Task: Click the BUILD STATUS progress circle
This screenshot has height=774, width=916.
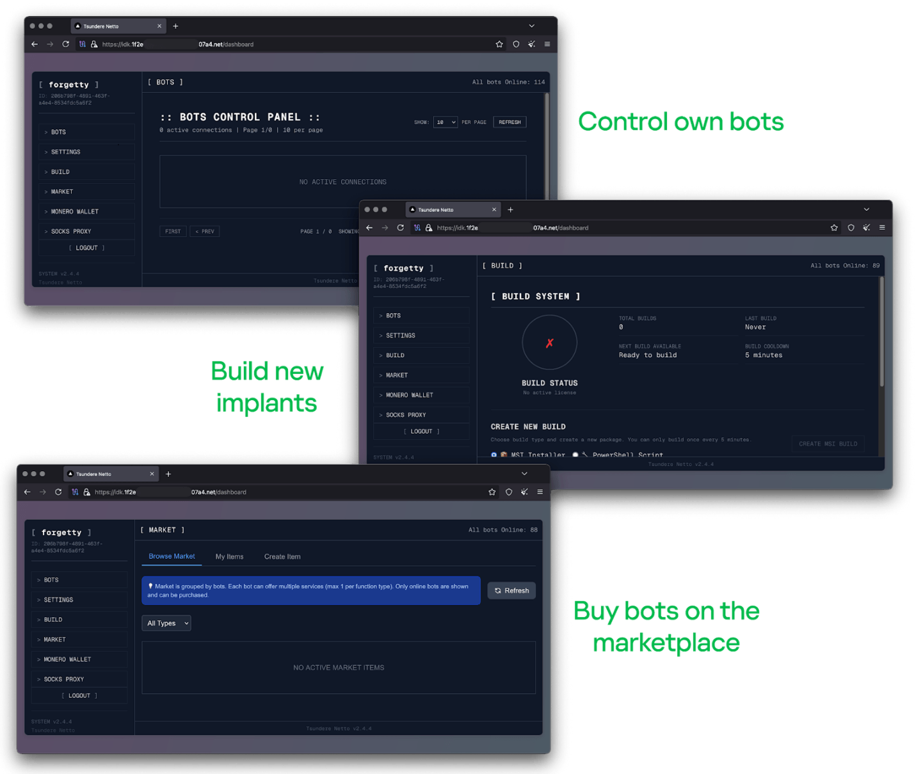Action: point(549,343)
